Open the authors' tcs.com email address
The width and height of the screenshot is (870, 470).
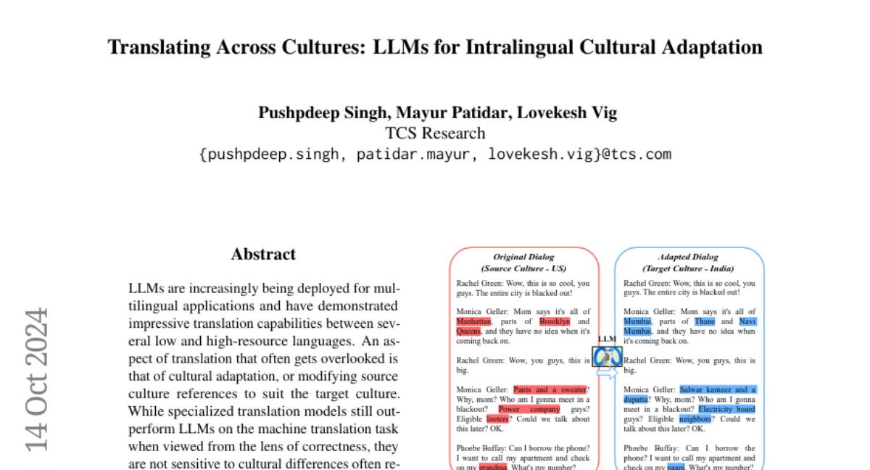pyautogui.click(x=435, y=154)
